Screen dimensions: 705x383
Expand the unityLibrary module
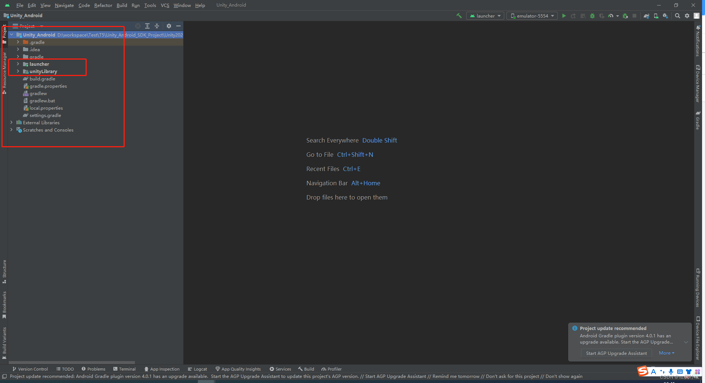coord(18,71)
